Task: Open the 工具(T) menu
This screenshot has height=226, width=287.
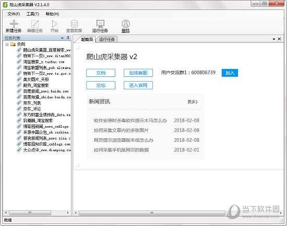Action: 33,14
